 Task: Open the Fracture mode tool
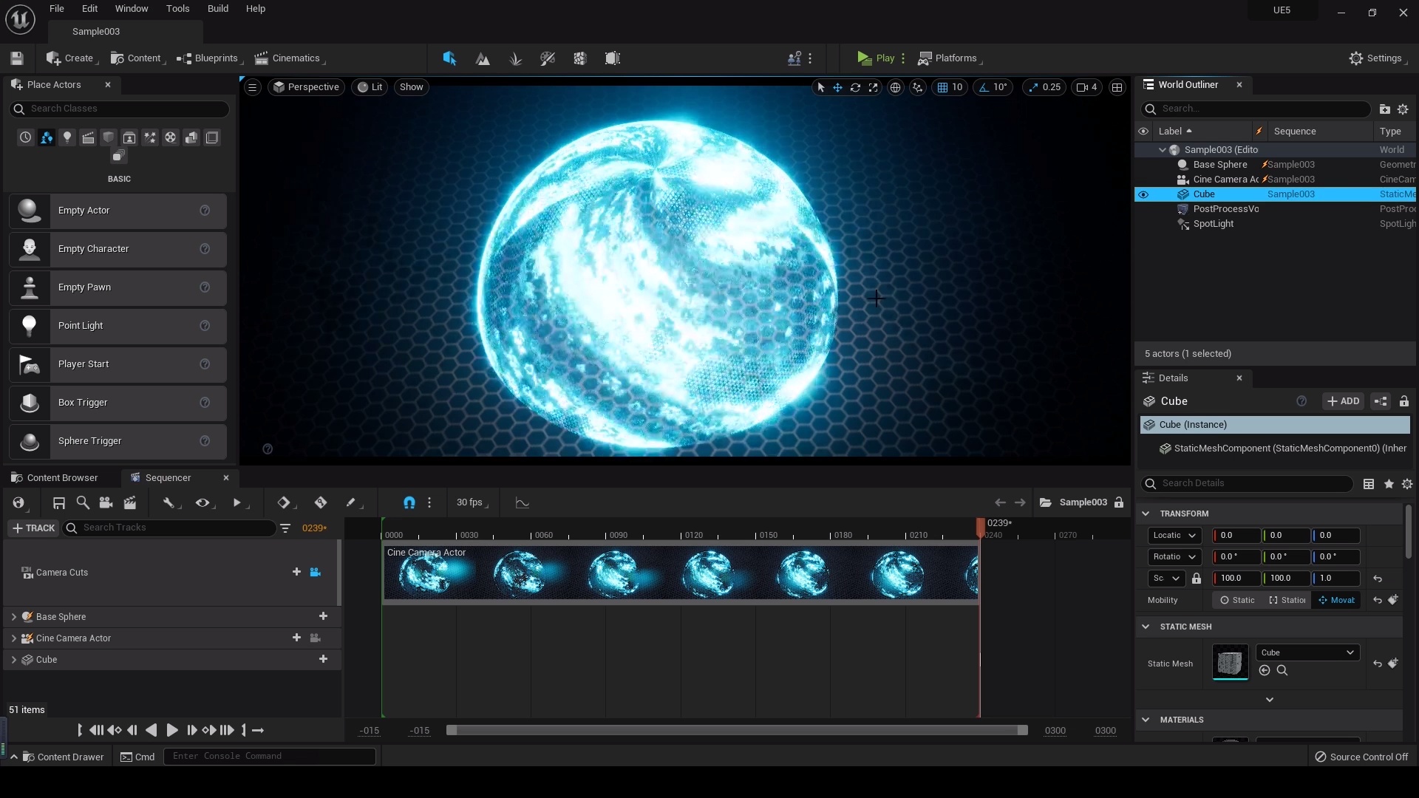tap(579, 58)
